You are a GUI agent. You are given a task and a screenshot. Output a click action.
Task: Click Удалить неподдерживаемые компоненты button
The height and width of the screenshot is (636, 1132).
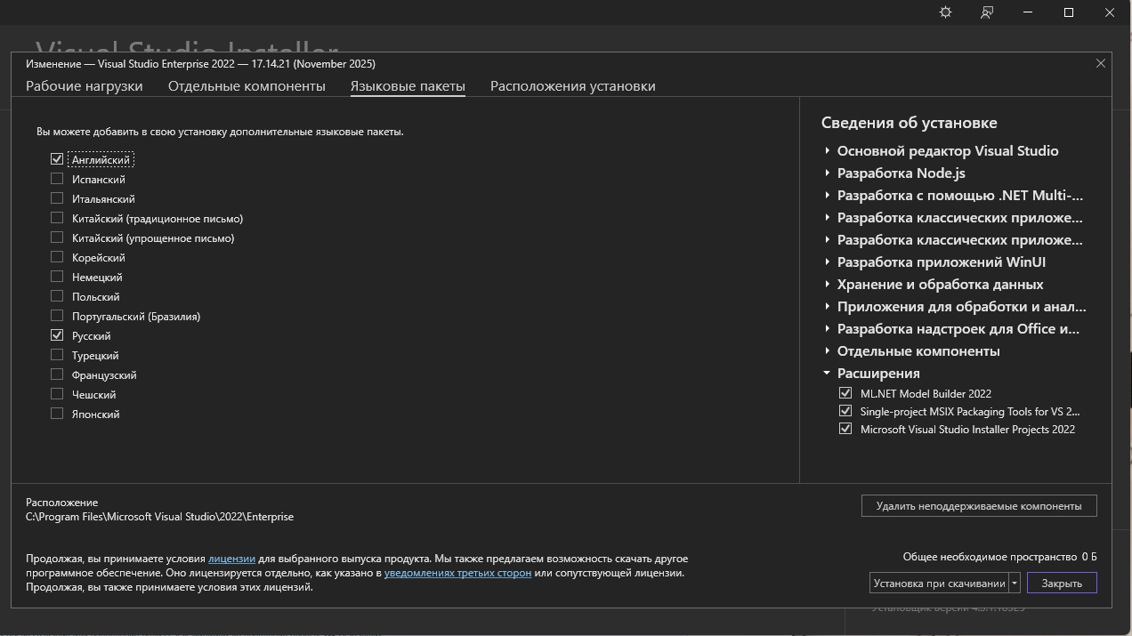click(x=979, y=506)
